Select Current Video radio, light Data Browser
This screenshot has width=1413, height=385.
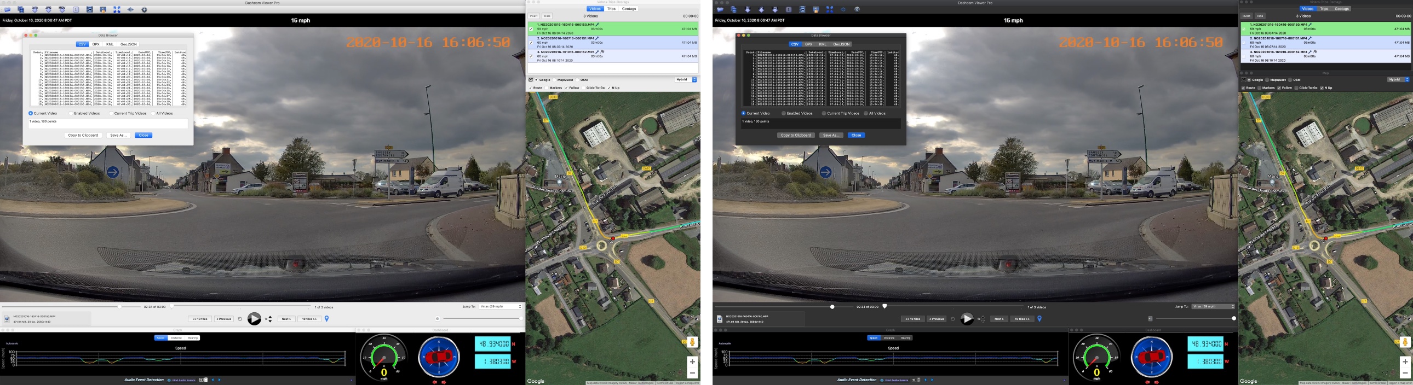(31, 113)
